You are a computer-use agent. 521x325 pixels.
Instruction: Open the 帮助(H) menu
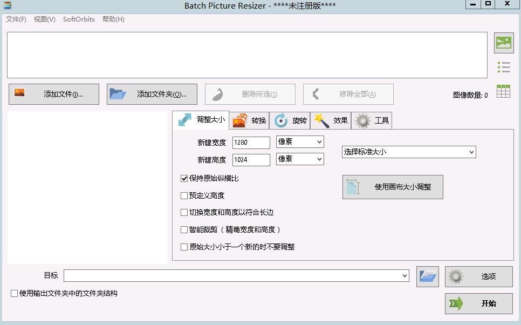coord(113,19)
